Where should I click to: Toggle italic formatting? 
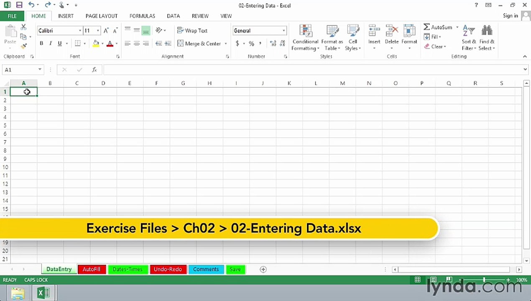point(51,43)
